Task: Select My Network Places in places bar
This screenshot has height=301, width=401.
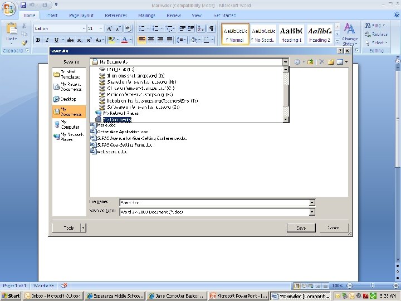Action: [69, 137]
